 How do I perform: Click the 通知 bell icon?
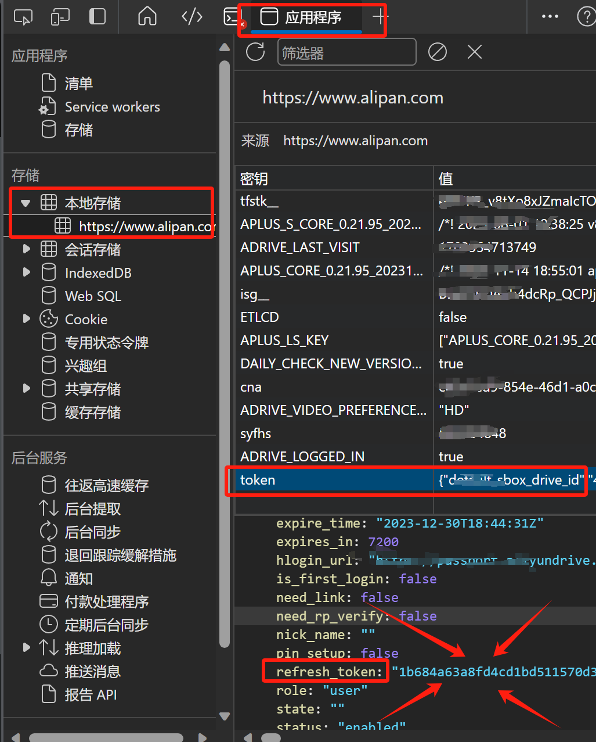tap(49, 578)
